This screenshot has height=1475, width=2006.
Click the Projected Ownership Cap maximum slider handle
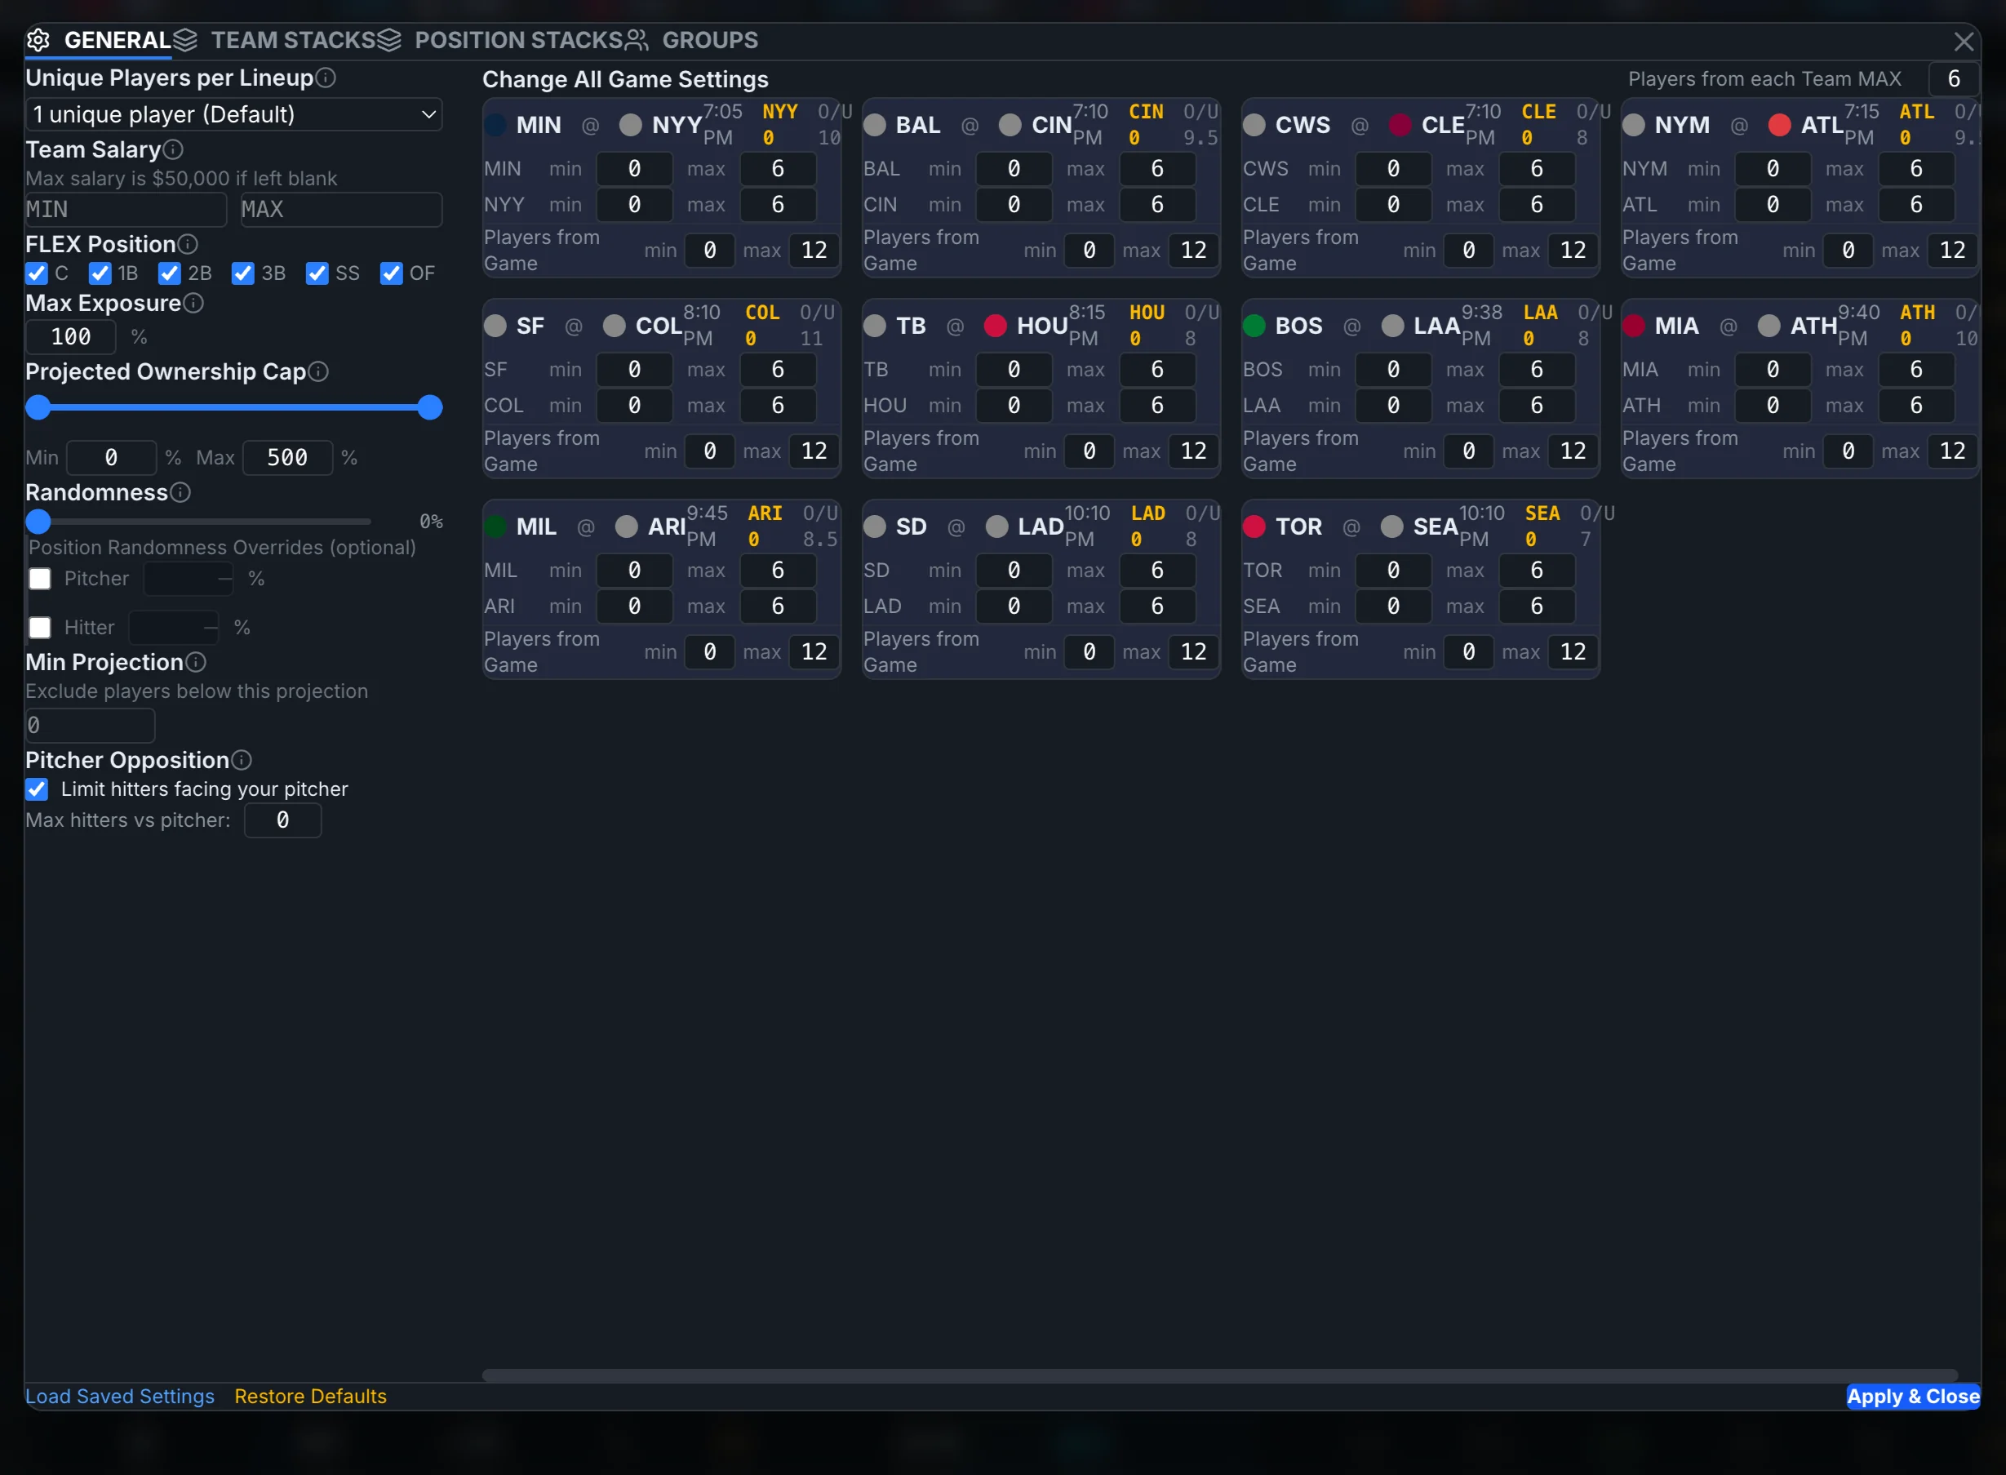430,407
